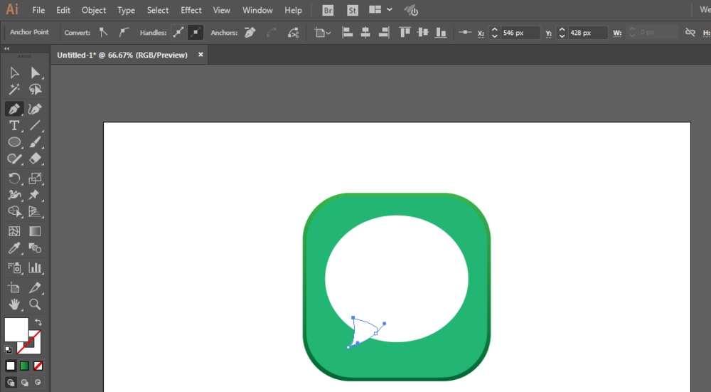The width and height of the screenshot is (711, 392).
Task: Open Adobe Stock via St button
Action: pyautogui.click(x=353, y=10)
